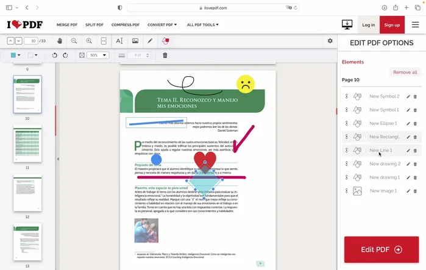
Task: Click the Edit PDF button
Action: click(x=382, y=249)
